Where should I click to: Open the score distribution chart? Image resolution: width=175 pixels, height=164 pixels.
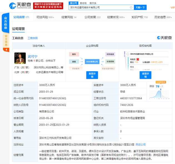pos(159,94)
